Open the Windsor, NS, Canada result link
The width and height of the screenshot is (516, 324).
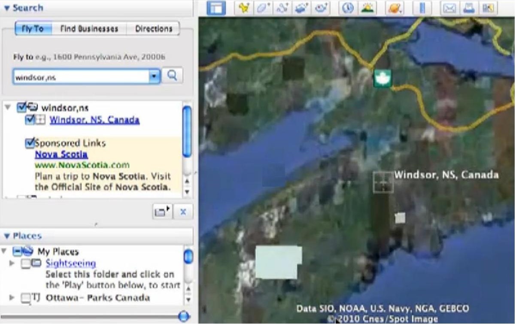click(94, 120)
